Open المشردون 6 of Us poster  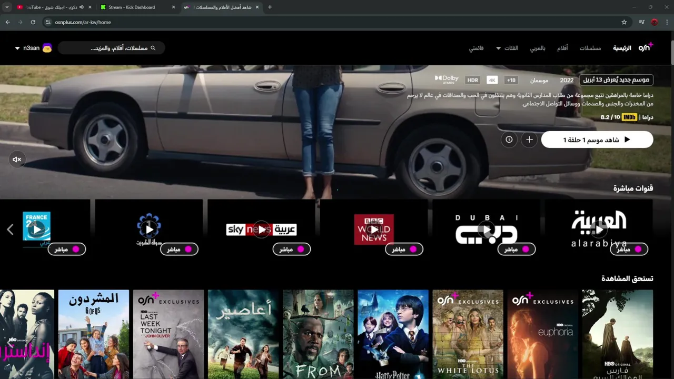[x=94, y=334]
